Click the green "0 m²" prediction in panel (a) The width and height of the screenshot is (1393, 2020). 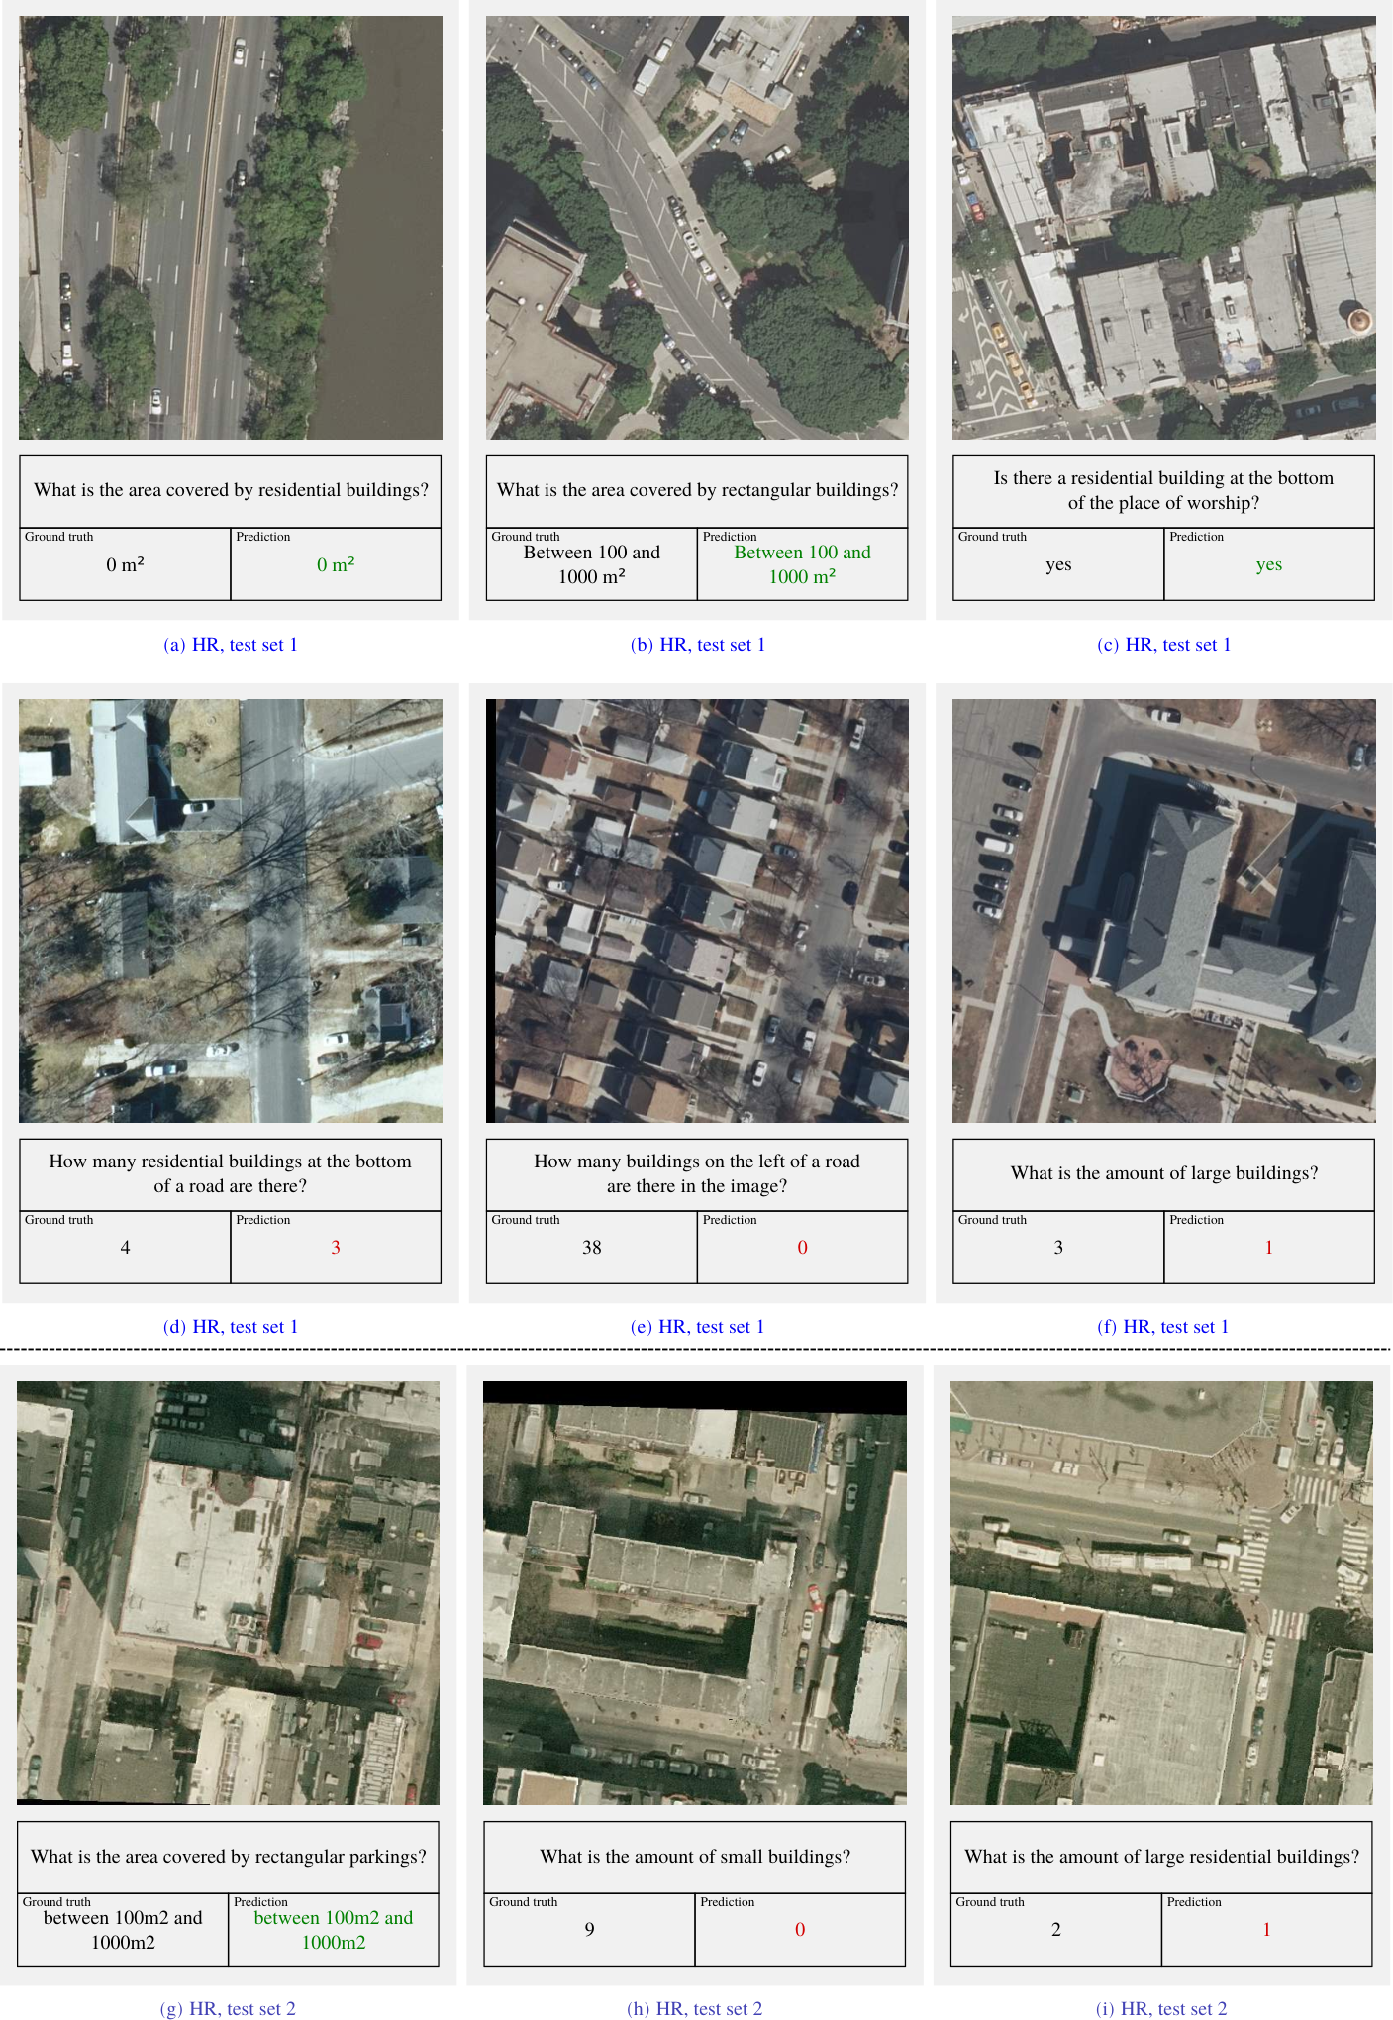click(336, 564)
